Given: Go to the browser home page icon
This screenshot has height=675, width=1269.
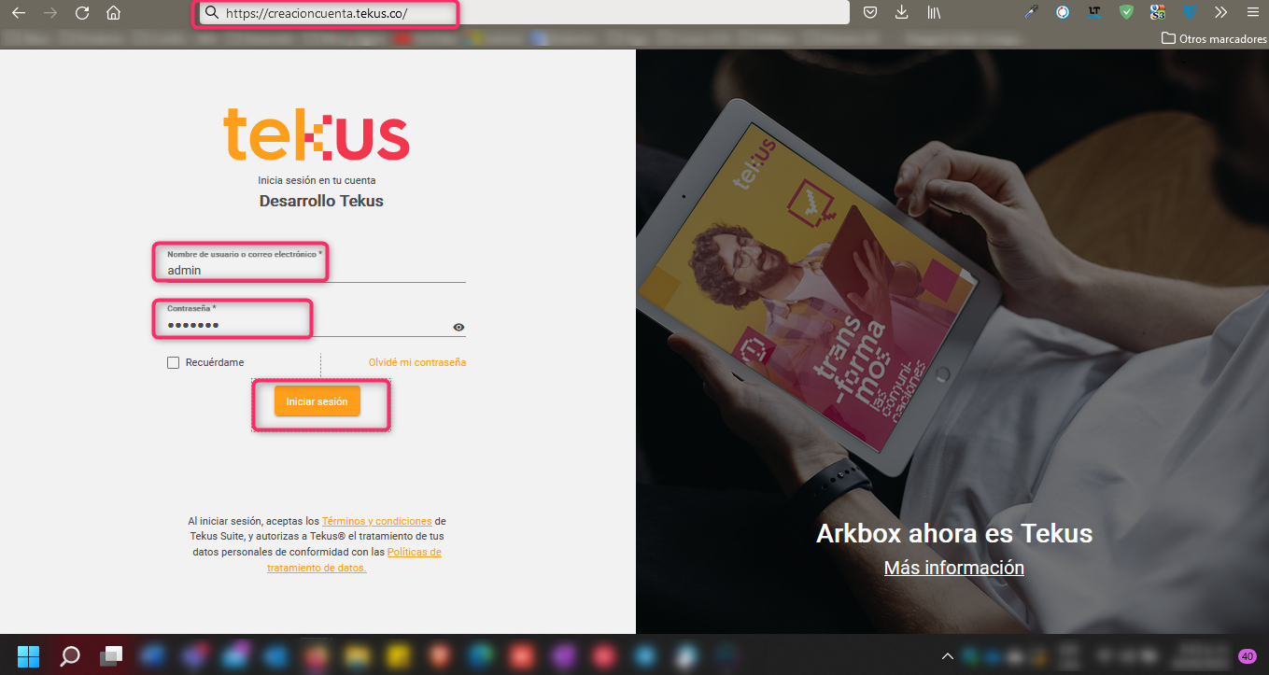Looking at the screenshot, I should pos(113,13).
